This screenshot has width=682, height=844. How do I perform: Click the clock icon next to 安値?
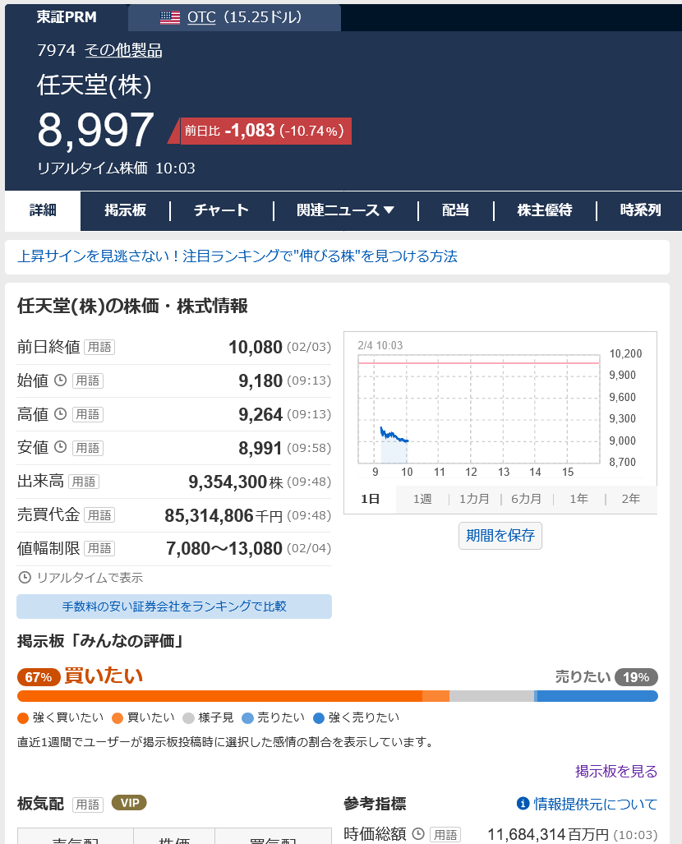click(x=60, y=448)
